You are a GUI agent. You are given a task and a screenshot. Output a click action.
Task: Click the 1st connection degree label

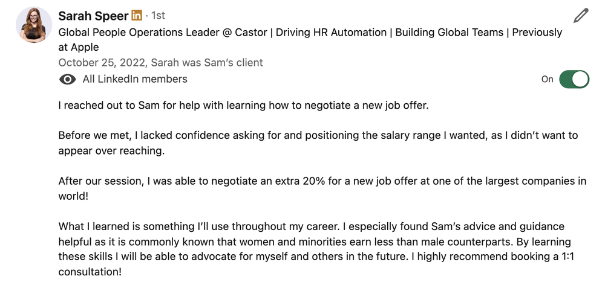158,16
